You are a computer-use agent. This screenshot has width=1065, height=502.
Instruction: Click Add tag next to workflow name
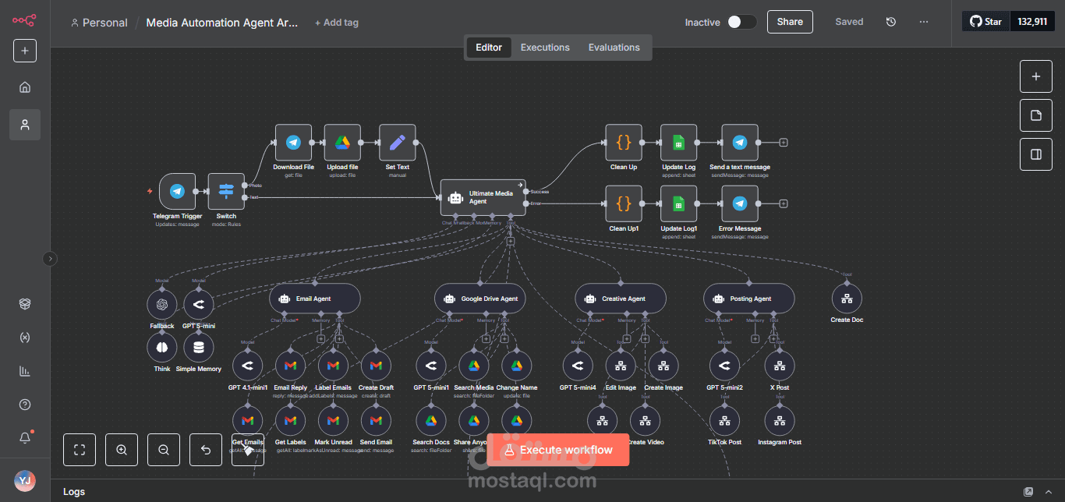[x=337, y=23]
